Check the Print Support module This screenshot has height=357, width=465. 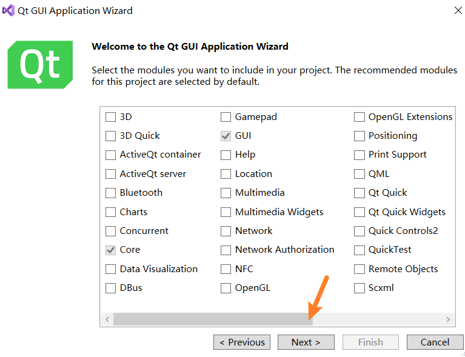tap(359, 155)
